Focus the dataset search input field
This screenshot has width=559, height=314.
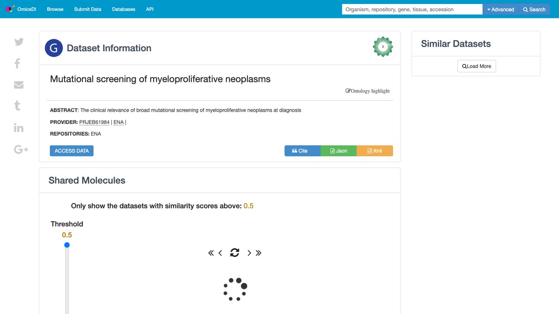tap(412, 9)
